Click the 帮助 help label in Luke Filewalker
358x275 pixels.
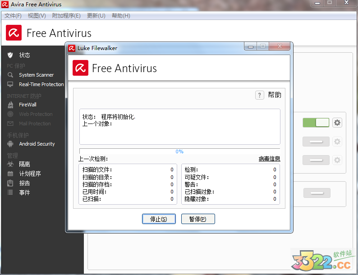(275, 95)
